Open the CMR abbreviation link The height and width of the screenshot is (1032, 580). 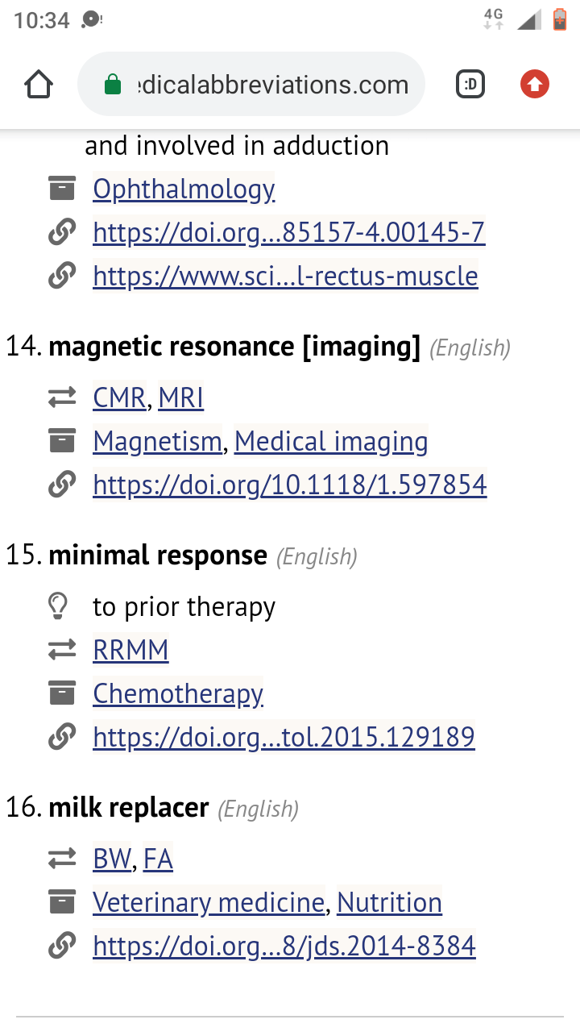coord(119,397)
